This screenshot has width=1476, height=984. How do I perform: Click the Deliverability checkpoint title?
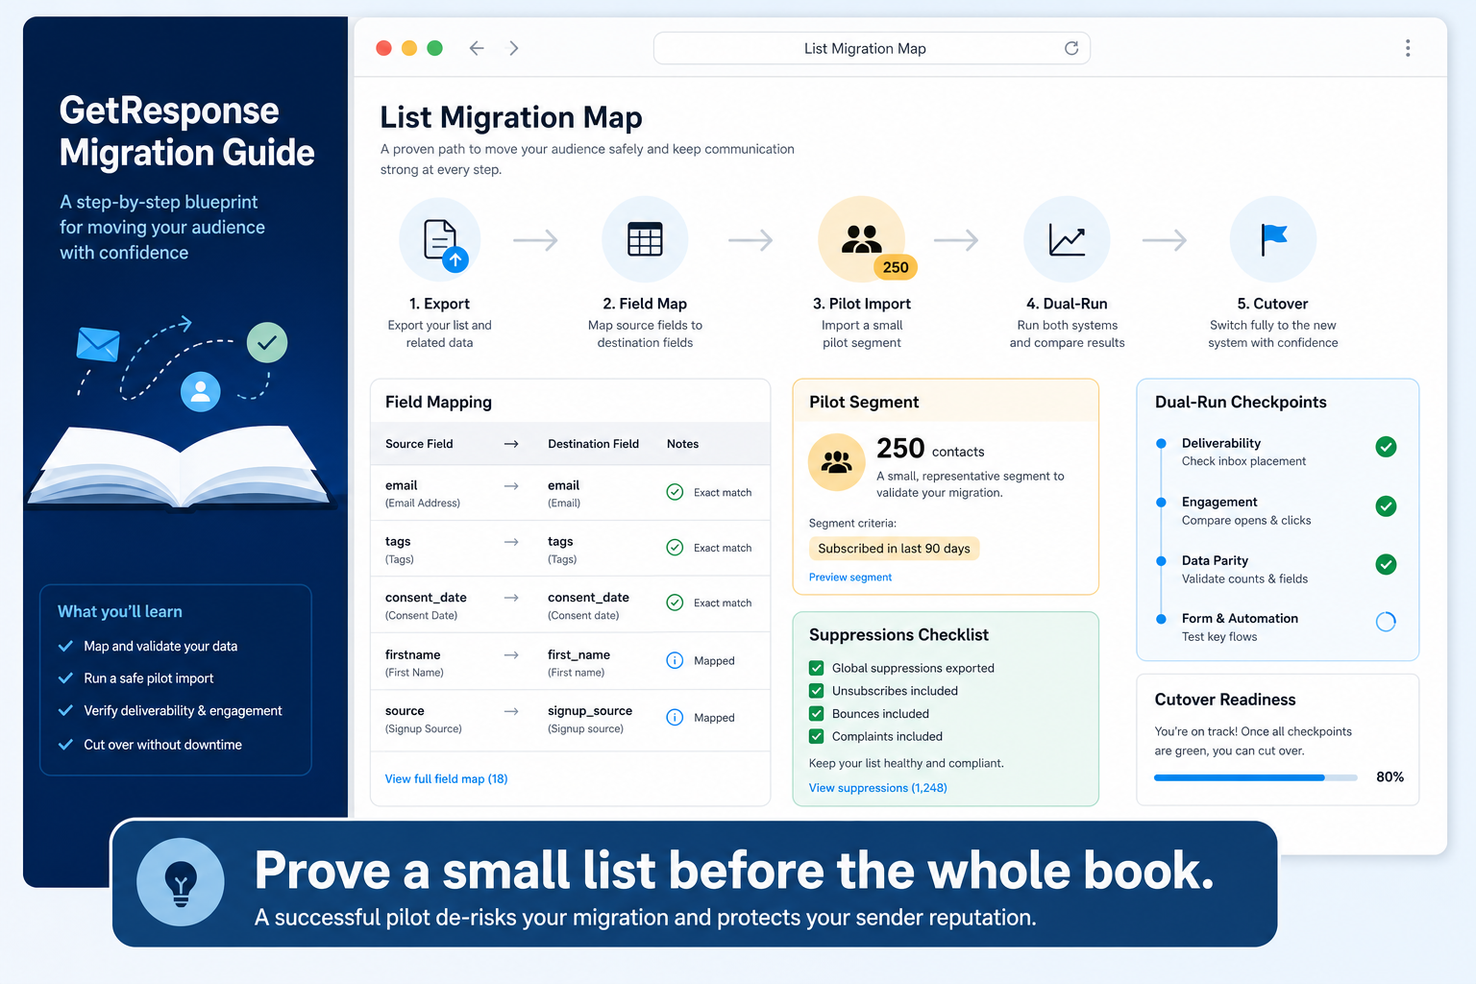1221,443
